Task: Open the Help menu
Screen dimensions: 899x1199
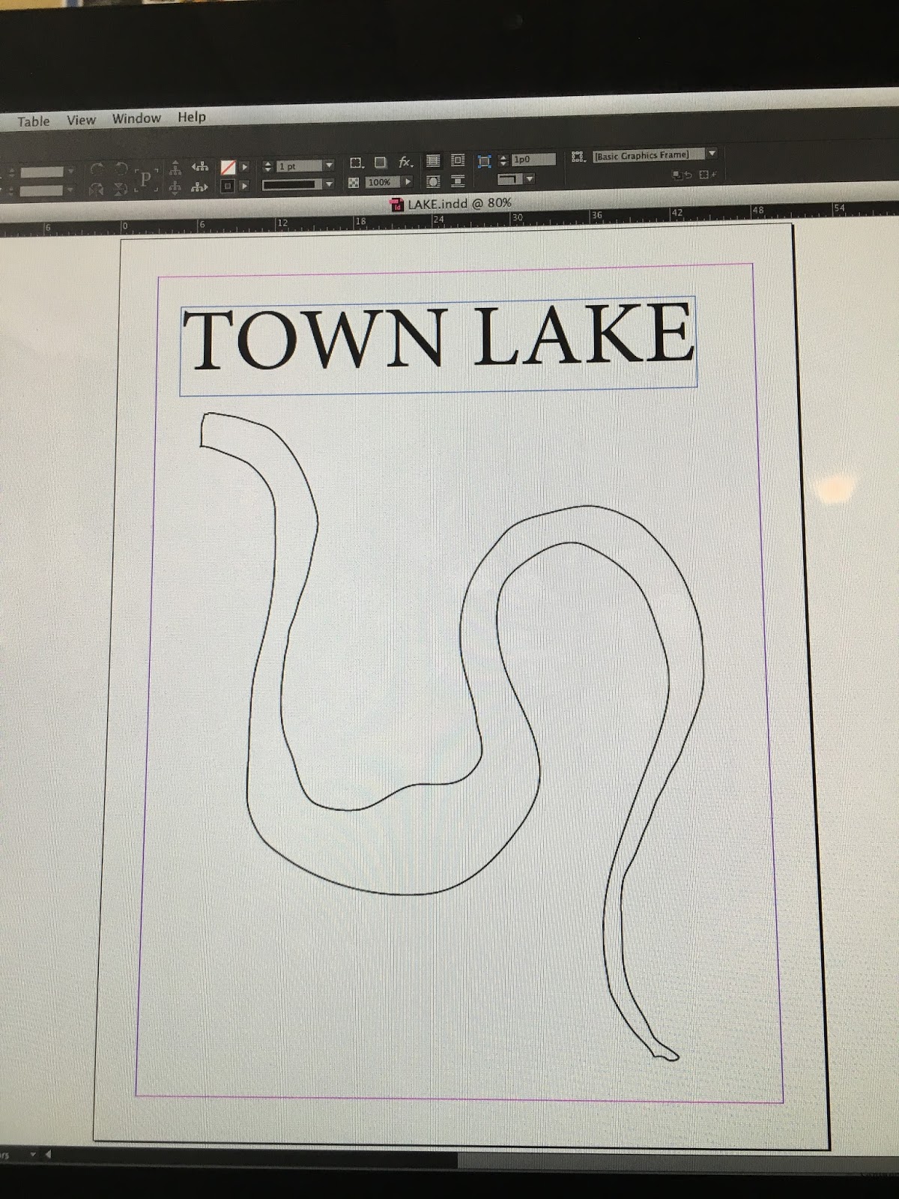Action: (x=192, y=117)
